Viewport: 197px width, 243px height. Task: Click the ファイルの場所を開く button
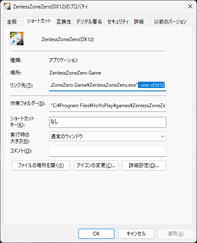point(41,165)
